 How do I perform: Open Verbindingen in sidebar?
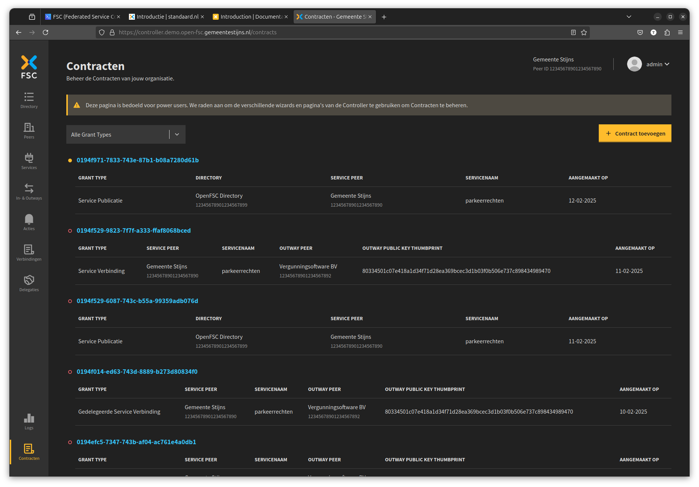[x=29, y=253]
